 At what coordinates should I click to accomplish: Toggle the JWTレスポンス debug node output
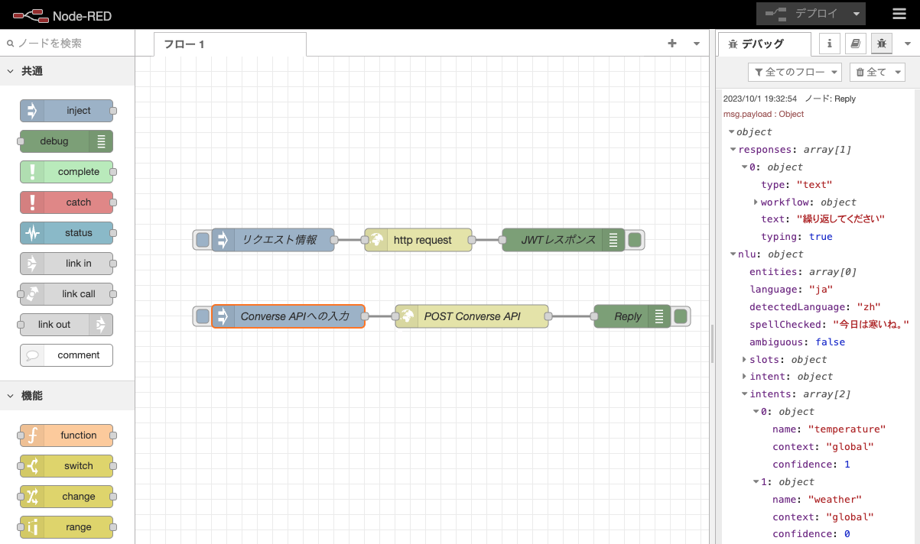click(634, 240)
